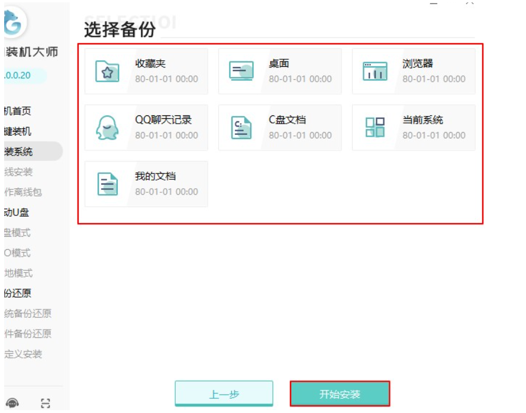This screenshot has width=526, height=413.
Task: Click the scan frame icon in sidebar
Action: tap(46, 403)
